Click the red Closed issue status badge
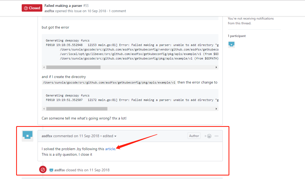 point(32,8)
